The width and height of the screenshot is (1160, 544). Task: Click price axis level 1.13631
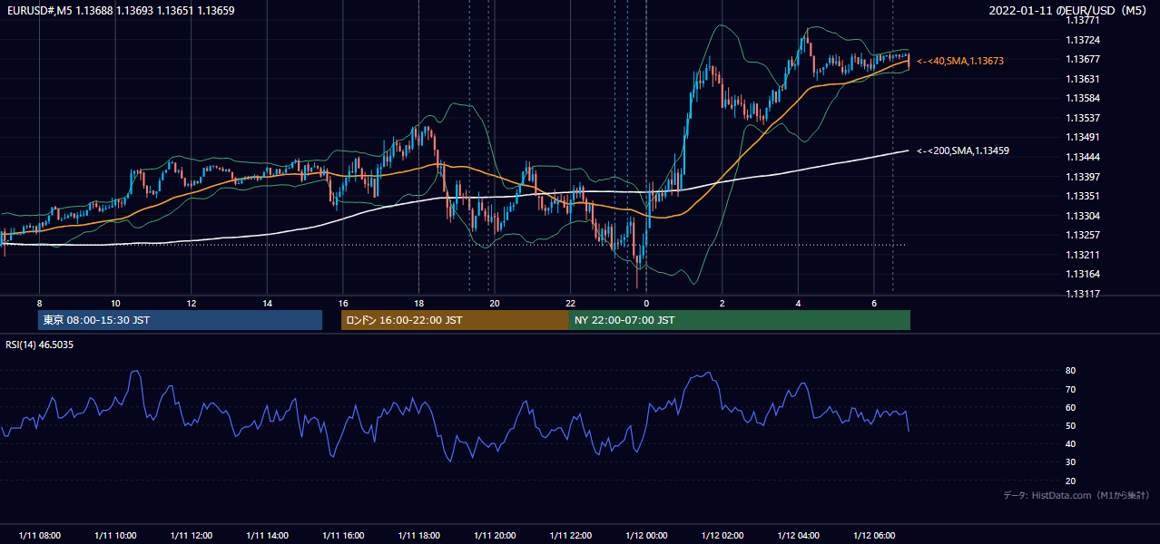1083,79
